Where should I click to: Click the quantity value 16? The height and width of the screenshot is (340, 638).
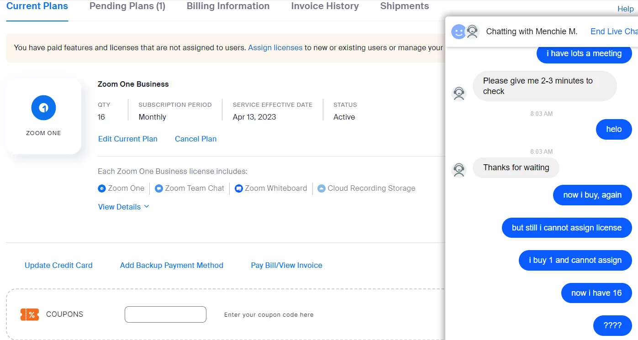[101, 117]
